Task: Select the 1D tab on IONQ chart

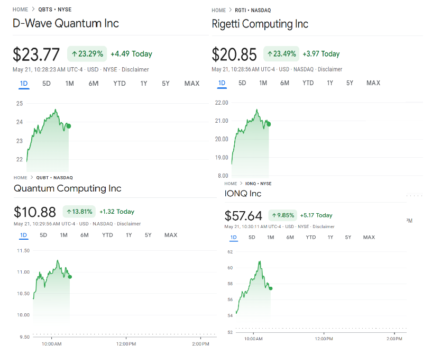Action: click(233, 238)
